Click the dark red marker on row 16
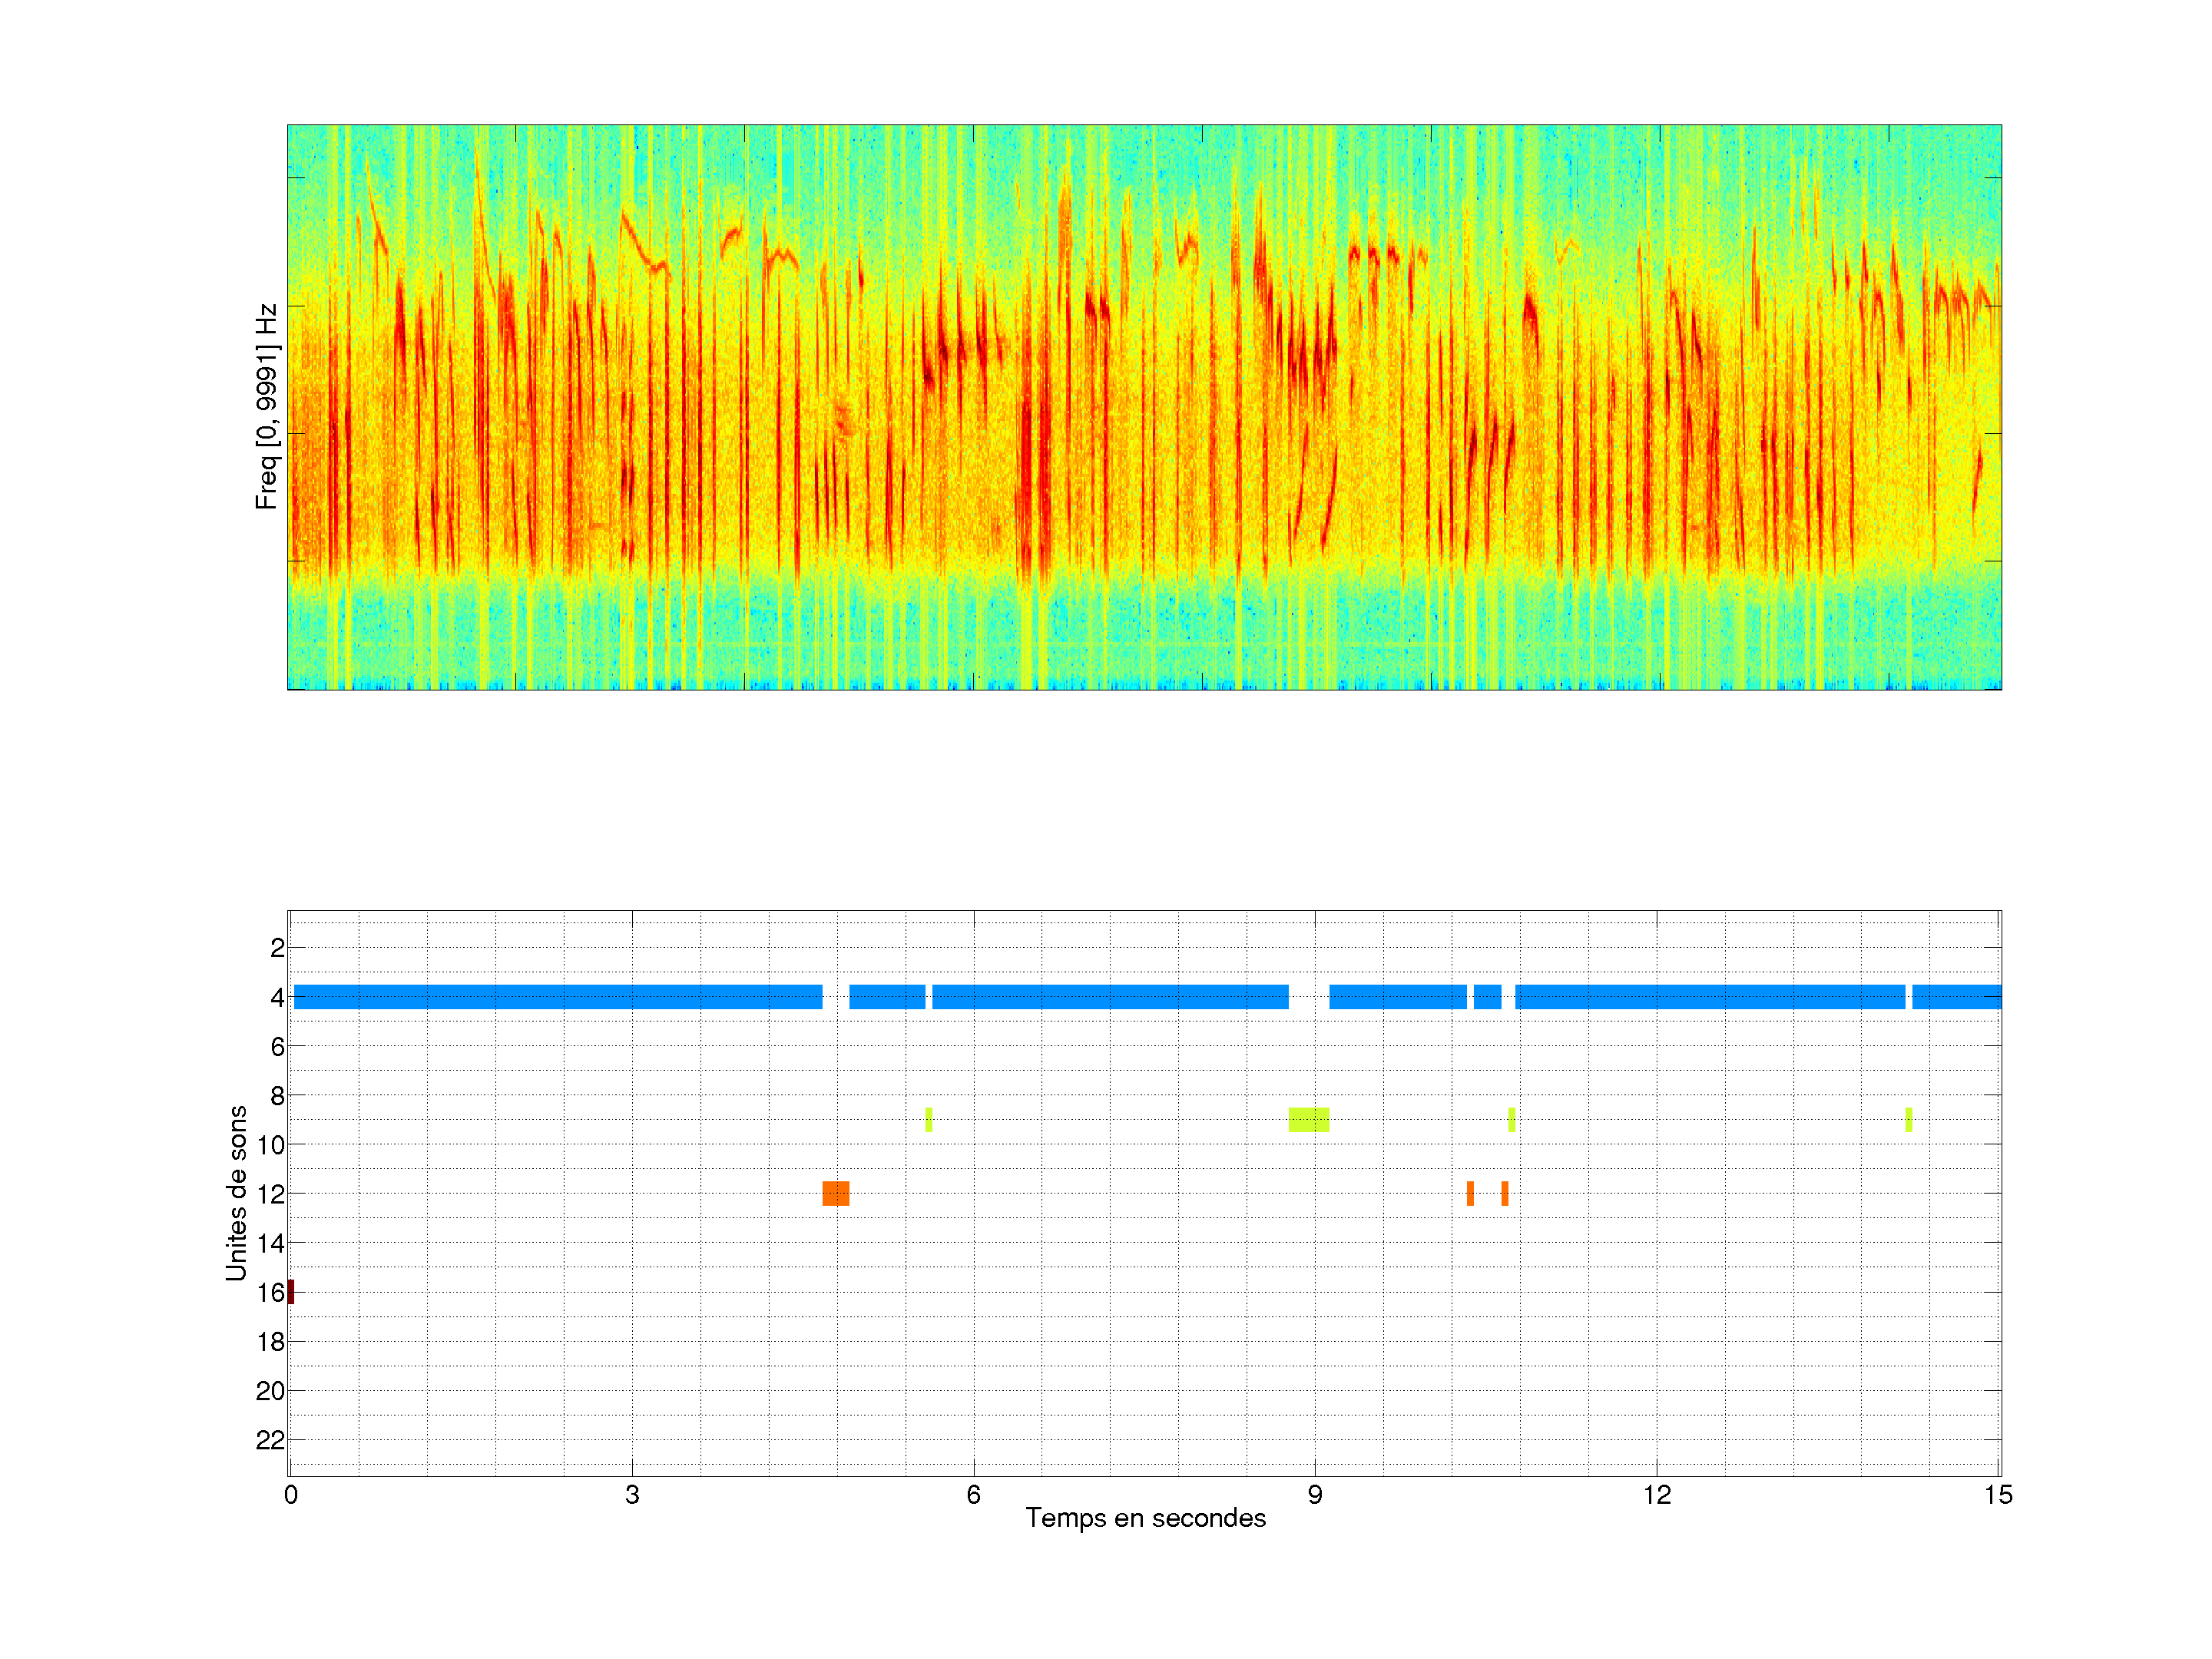Screen dimensions: 2212x1659 point(291,1292)
